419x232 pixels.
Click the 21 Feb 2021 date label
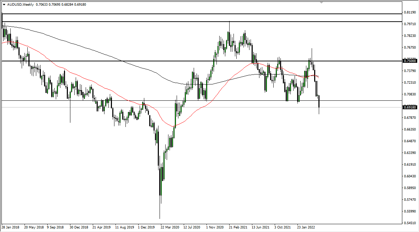[x=238, y=227]
